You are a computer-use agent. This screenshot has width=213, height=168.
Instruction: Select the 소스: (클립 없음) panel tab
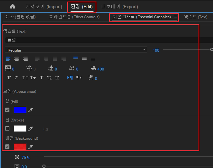pos(20,17)
